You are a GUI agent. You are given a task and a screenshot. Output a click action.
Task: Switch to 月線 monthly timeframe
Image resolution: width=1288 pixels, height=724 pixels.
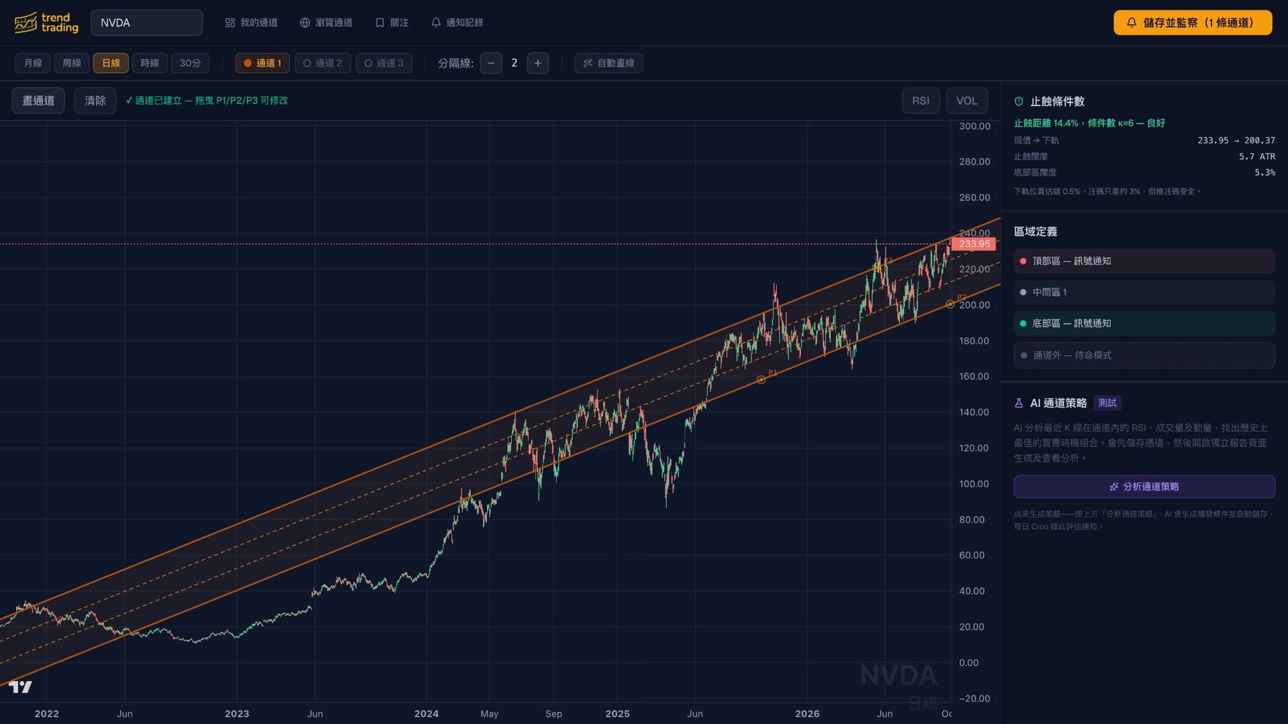(33, 63)
